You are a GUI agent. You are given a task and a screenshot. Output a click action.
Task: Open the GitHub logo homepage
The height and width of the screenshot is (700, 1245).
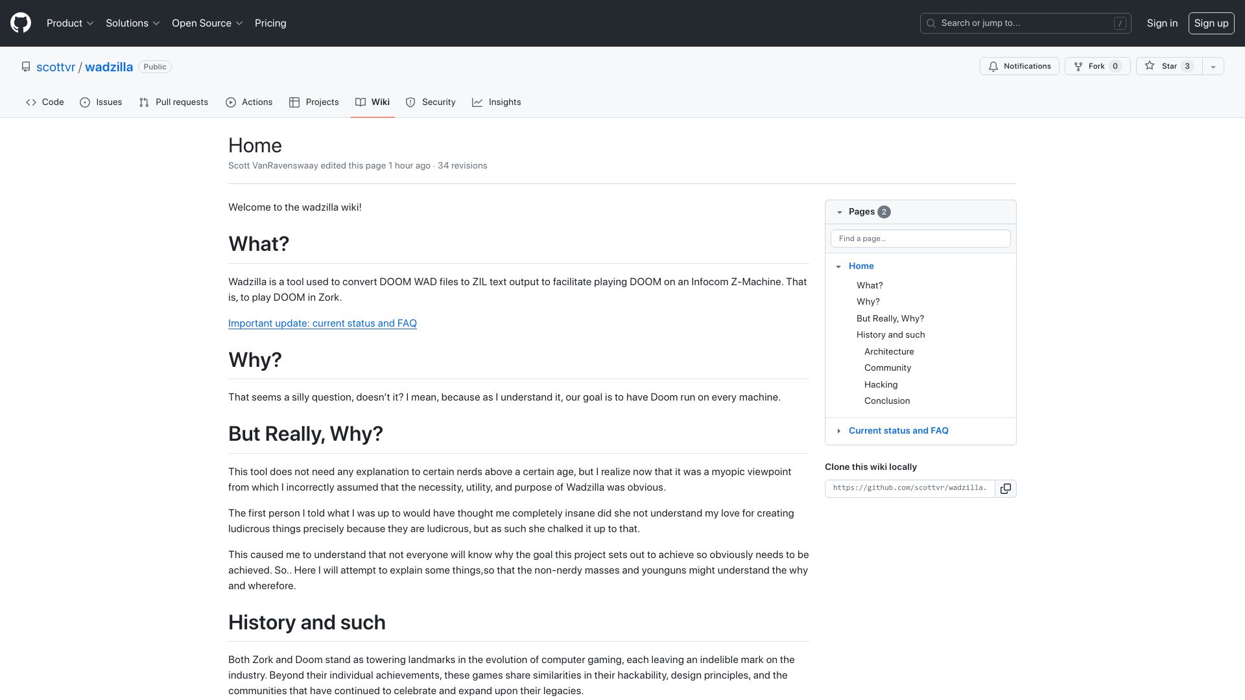coord(21,23)
